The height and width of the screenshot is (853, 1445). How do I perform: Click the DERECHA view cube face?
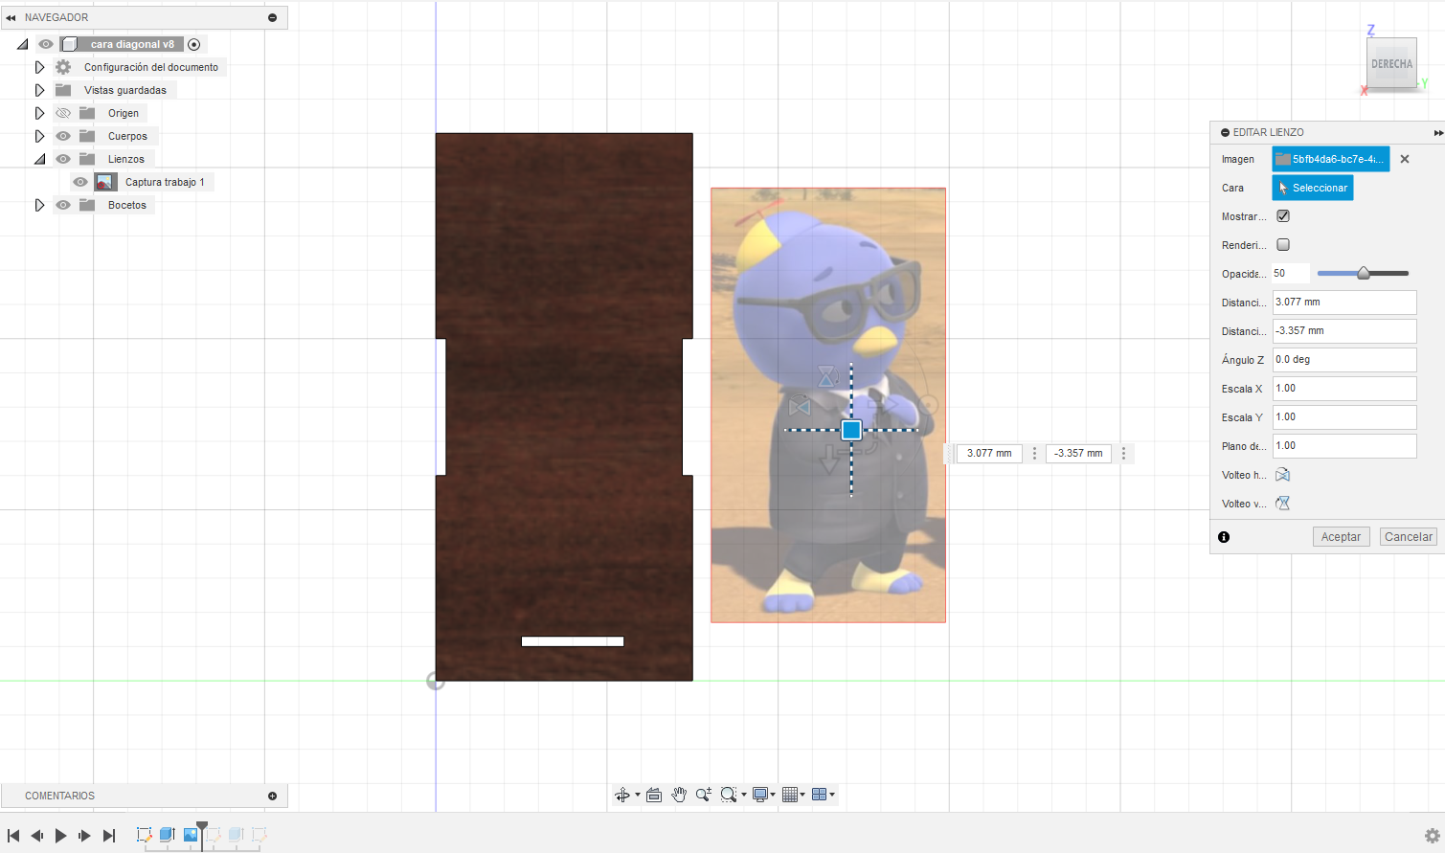coord(1391,64)
